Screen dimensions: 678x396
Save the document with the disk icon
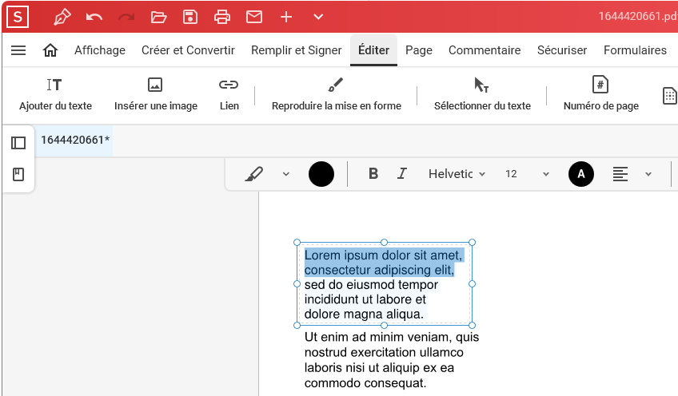pos(190,17)
